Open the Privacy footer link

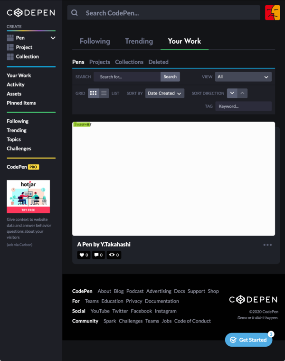point(134,301)
